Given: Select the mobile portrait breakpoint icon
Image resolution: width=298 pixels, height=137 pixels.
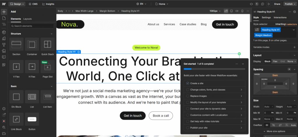Looking at the screenshot, I should 242,11.
